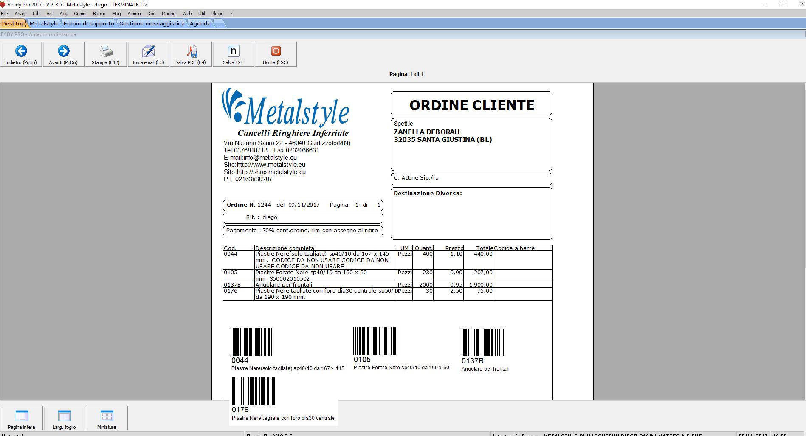Open the Banco menu
Image resolution: width=806 pixels, height=436 pixels.
(99, 14)
